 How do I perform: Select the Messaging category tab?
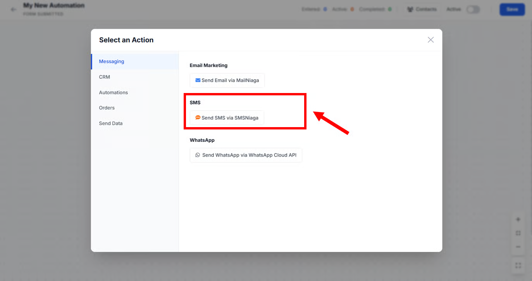pos(112,61)
